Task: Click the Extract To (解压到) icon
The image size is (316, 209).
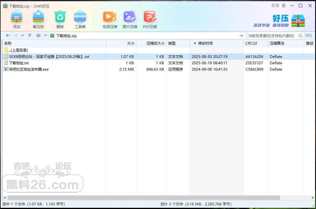Action: pos(38,17)
